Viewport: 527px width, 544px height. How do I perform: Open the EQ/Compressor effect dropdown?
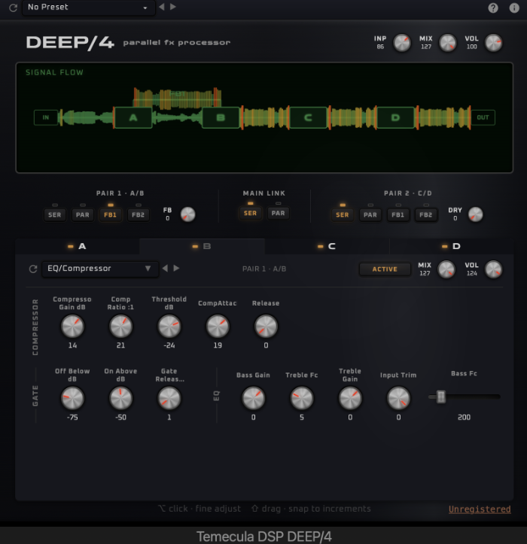(100, 269)
